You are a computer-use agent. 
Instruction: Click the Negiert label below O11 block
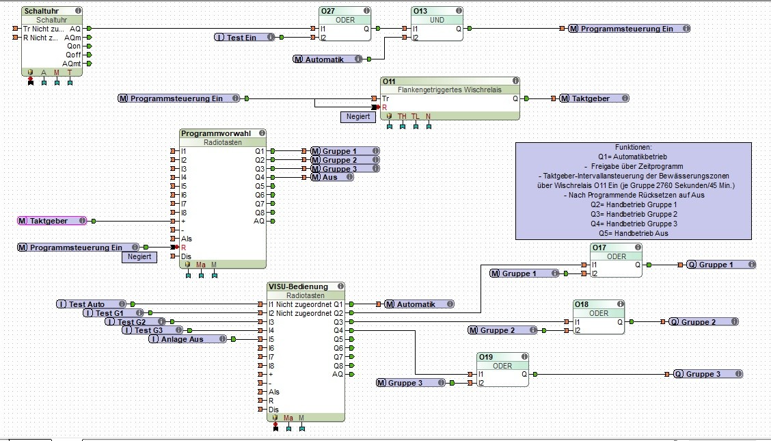tap(358, 116)
